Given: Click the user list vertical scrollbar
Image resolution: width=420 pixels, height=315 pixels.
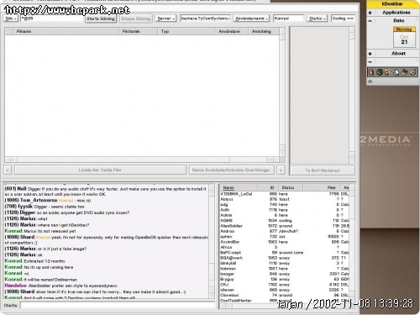Looking at the screenshot, I should coord(352,244).
